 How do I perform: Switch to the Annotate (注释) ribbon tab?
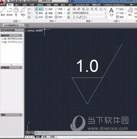pos(25,5)
